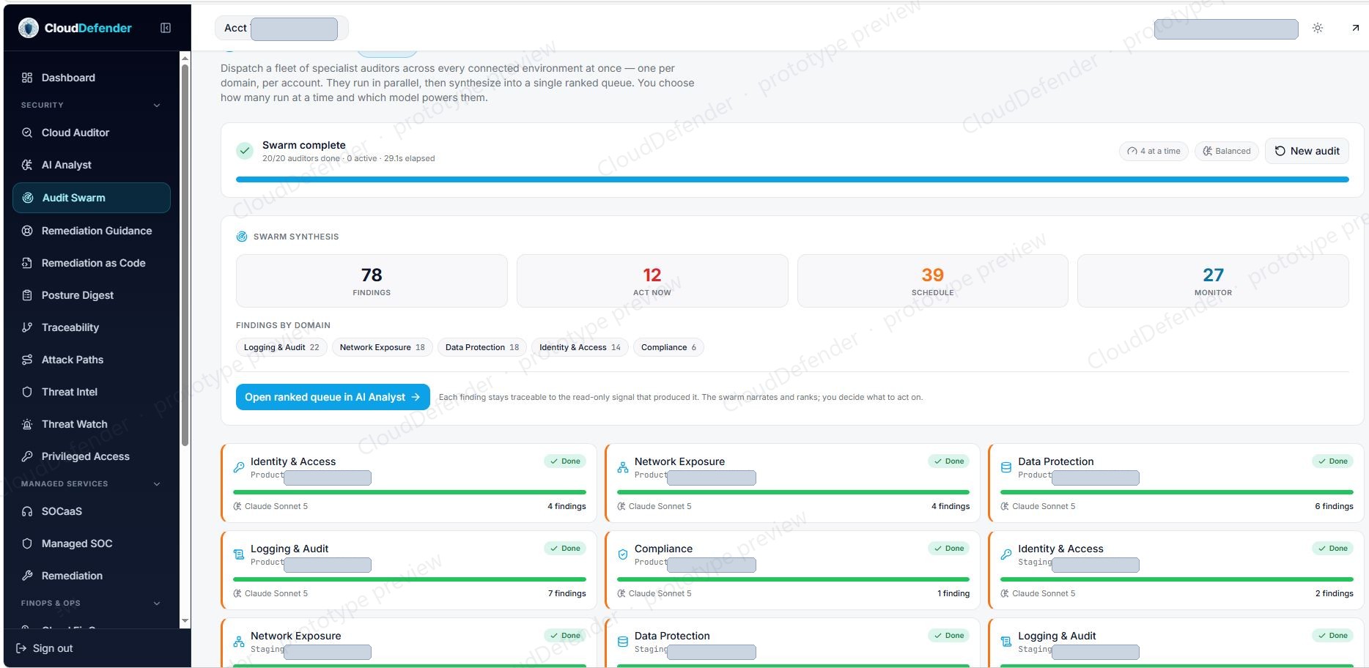Collapse sidebar with panel toggle icon

[166, 28]
